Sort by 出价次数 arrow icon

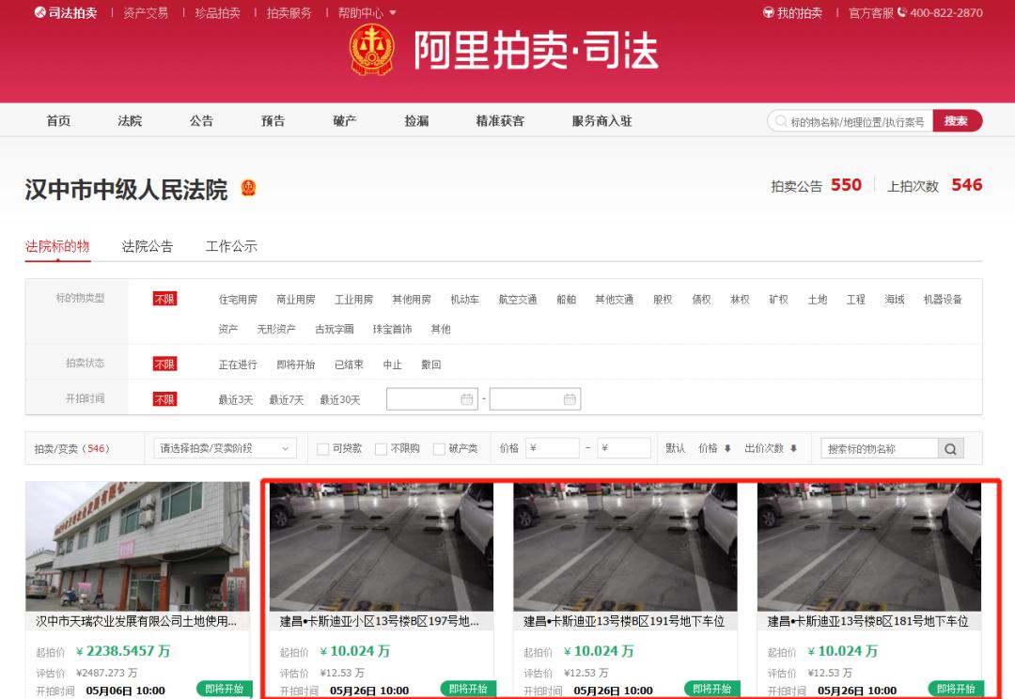793,448
